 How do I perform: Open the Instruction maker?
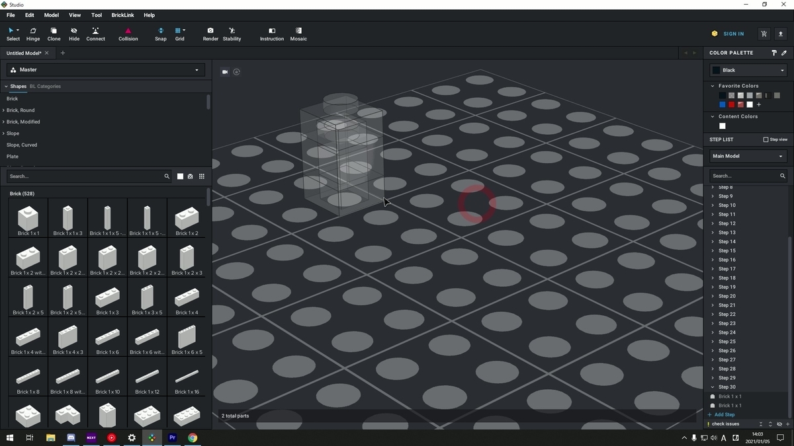click(272, 34)
